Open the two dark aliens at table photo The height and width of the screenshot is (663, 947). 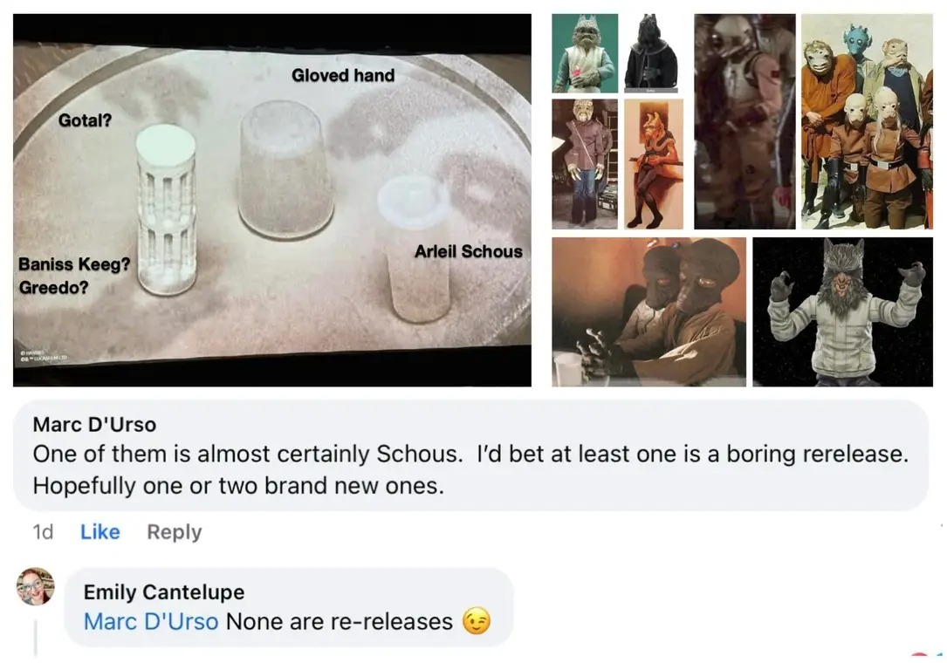pyautogui.click(x=648, y=311)
